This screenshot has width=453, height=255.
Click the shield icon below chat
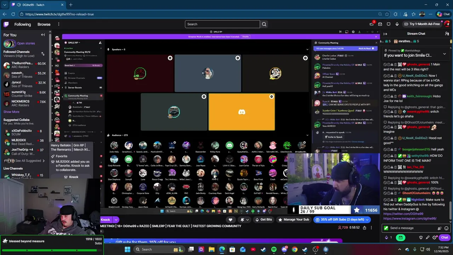[421, 237]
